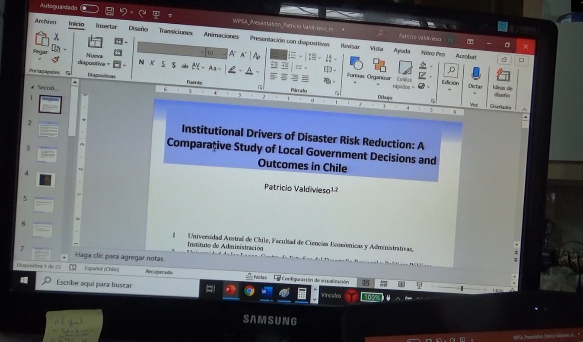Open the slide Section dropdown
This screenshot has height=342, width=583.
coord(119,65)
